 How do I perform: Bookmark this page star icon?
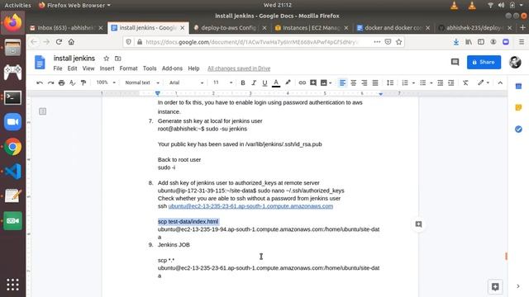pos(398,42)
